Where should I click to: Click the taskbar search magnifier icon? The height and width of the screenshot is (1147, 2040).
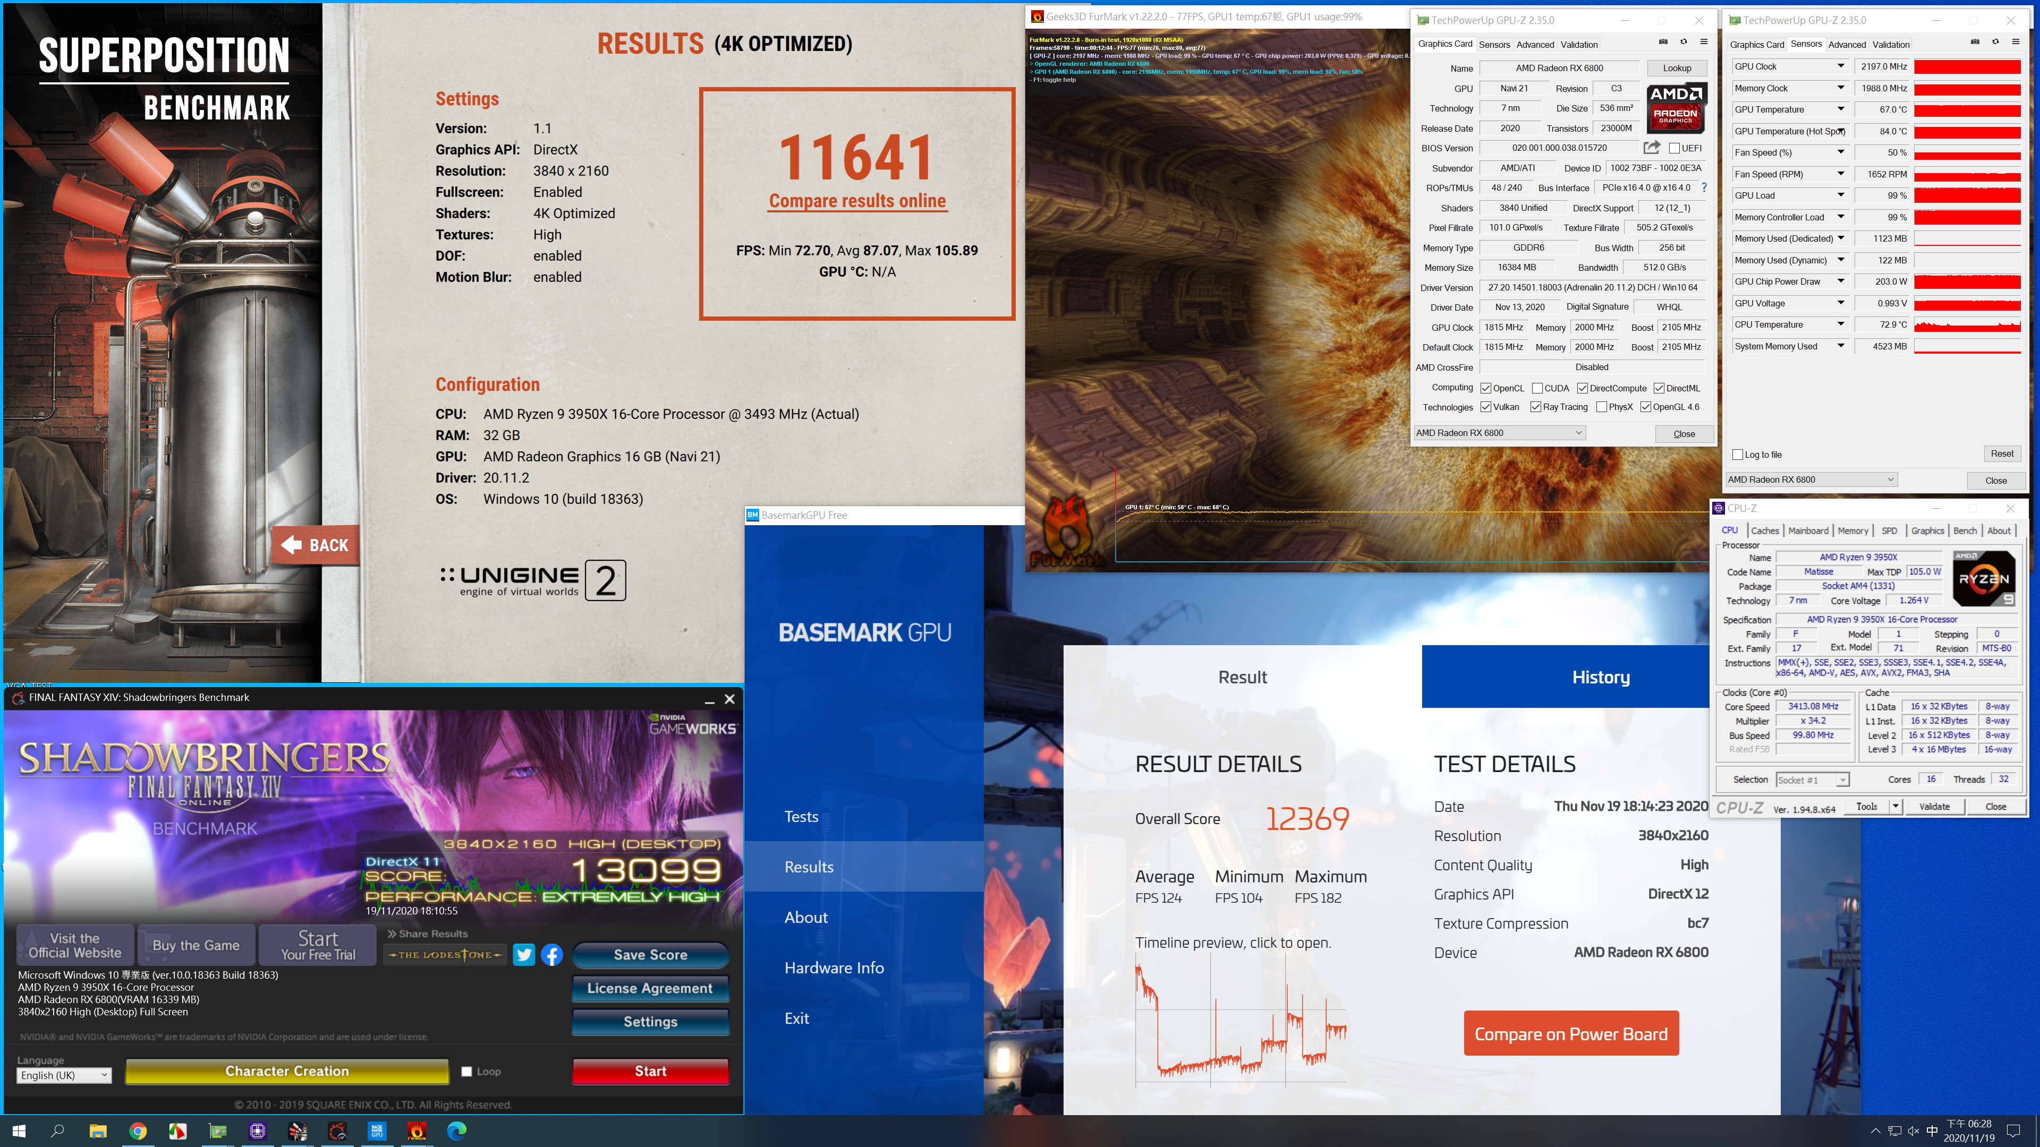pos(58,1131)
